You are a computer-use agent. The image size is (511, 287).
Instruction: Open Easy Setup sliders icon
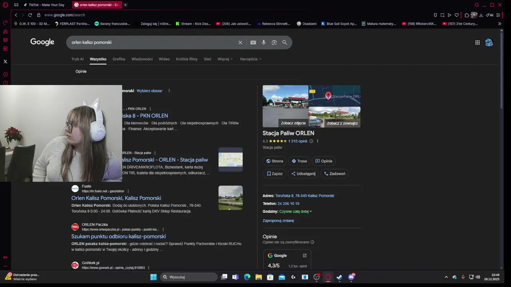pyautogui.click(x=498, y=15)
